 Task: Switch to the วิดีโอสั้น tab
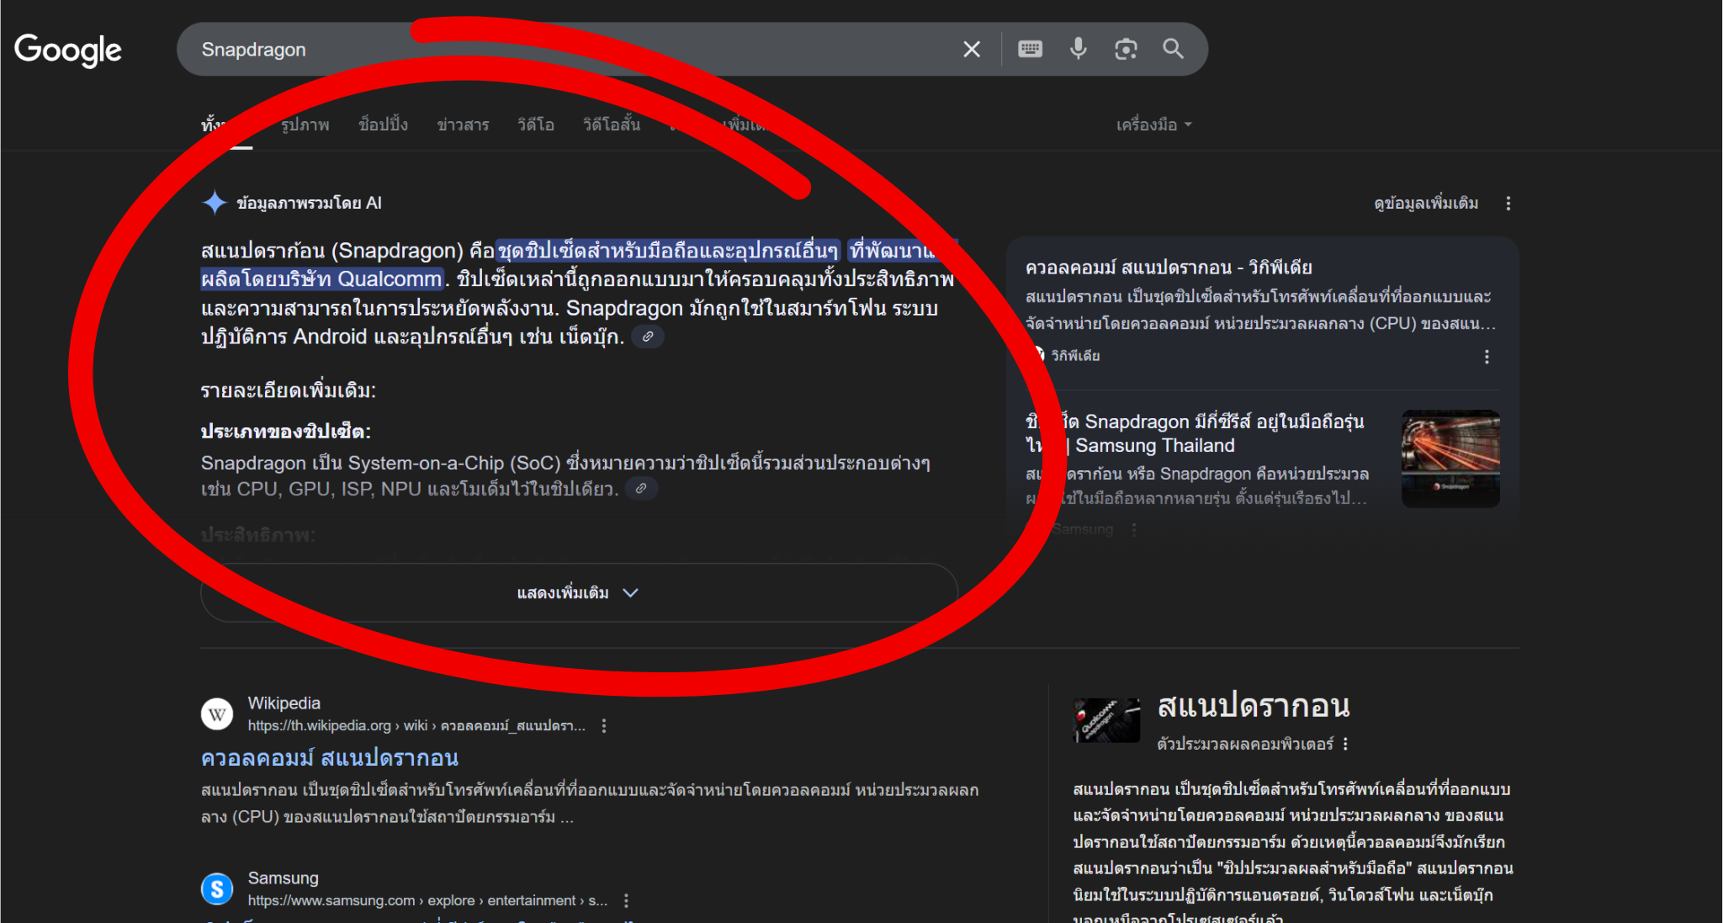[612, 125]
